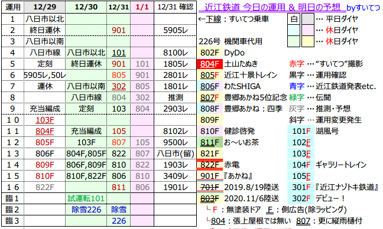This screenshot has height=229, width=383.
Task: Select the 1/1 column header in red
Action: 142,7
